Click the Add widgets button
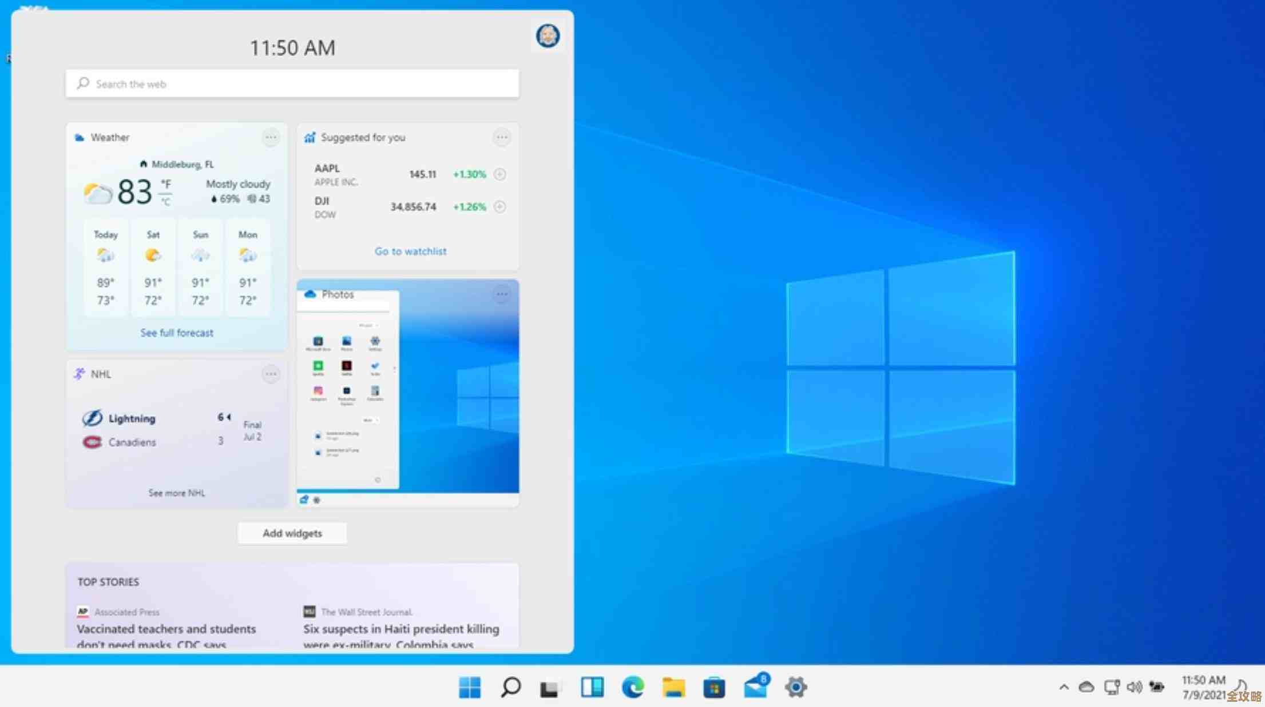This screenshot has width=1265, height=707. pyautogui.click(x=292, y=533)
